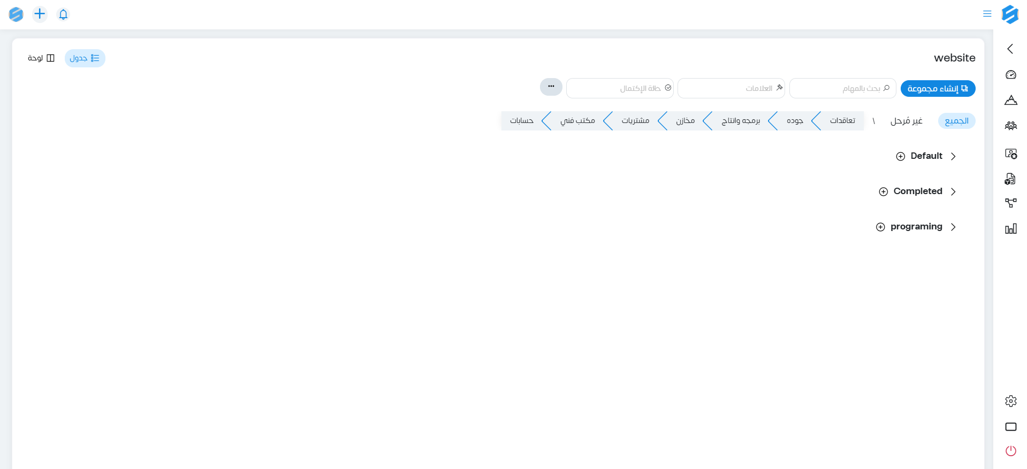Toggle the hamburger menu icon
The height and width of the screenshot is (469, 1027).
987,14
